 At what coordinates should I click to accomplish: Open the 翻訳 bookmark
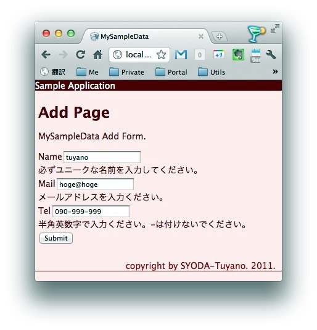52,72
